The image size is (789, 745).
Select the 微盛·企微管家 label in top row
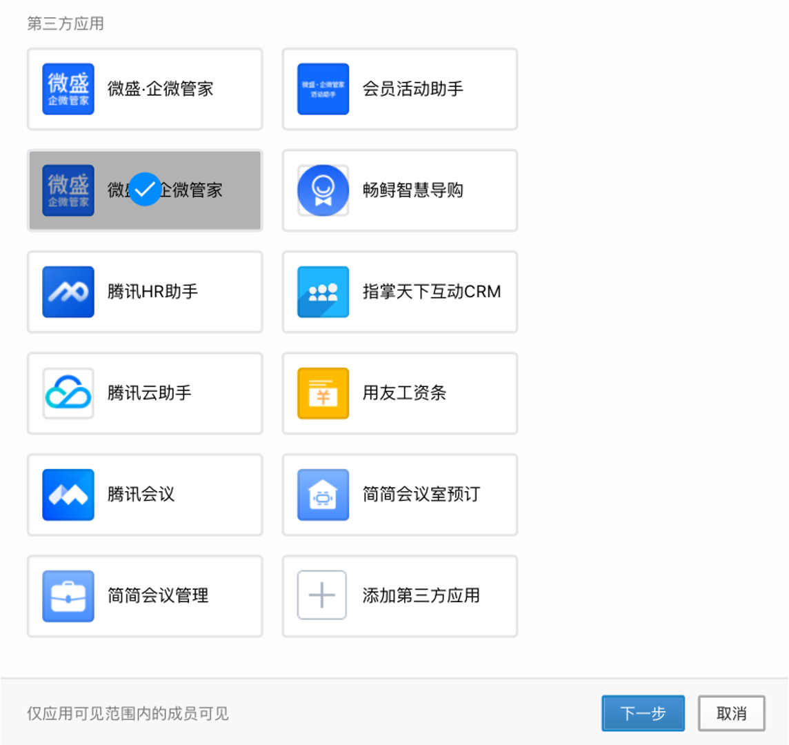(x=161, y=89)
